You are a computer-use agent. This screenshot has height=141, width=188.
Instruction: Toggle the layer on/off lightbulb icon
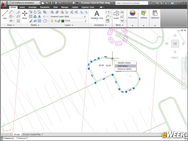click(x=52, y=21)
